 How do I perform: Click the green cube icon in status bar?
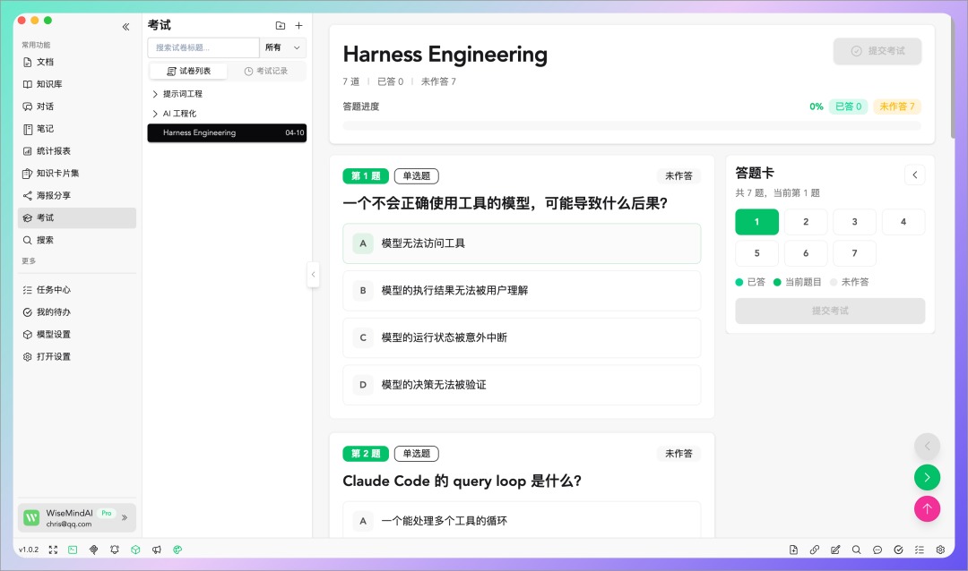pos(136,550)
